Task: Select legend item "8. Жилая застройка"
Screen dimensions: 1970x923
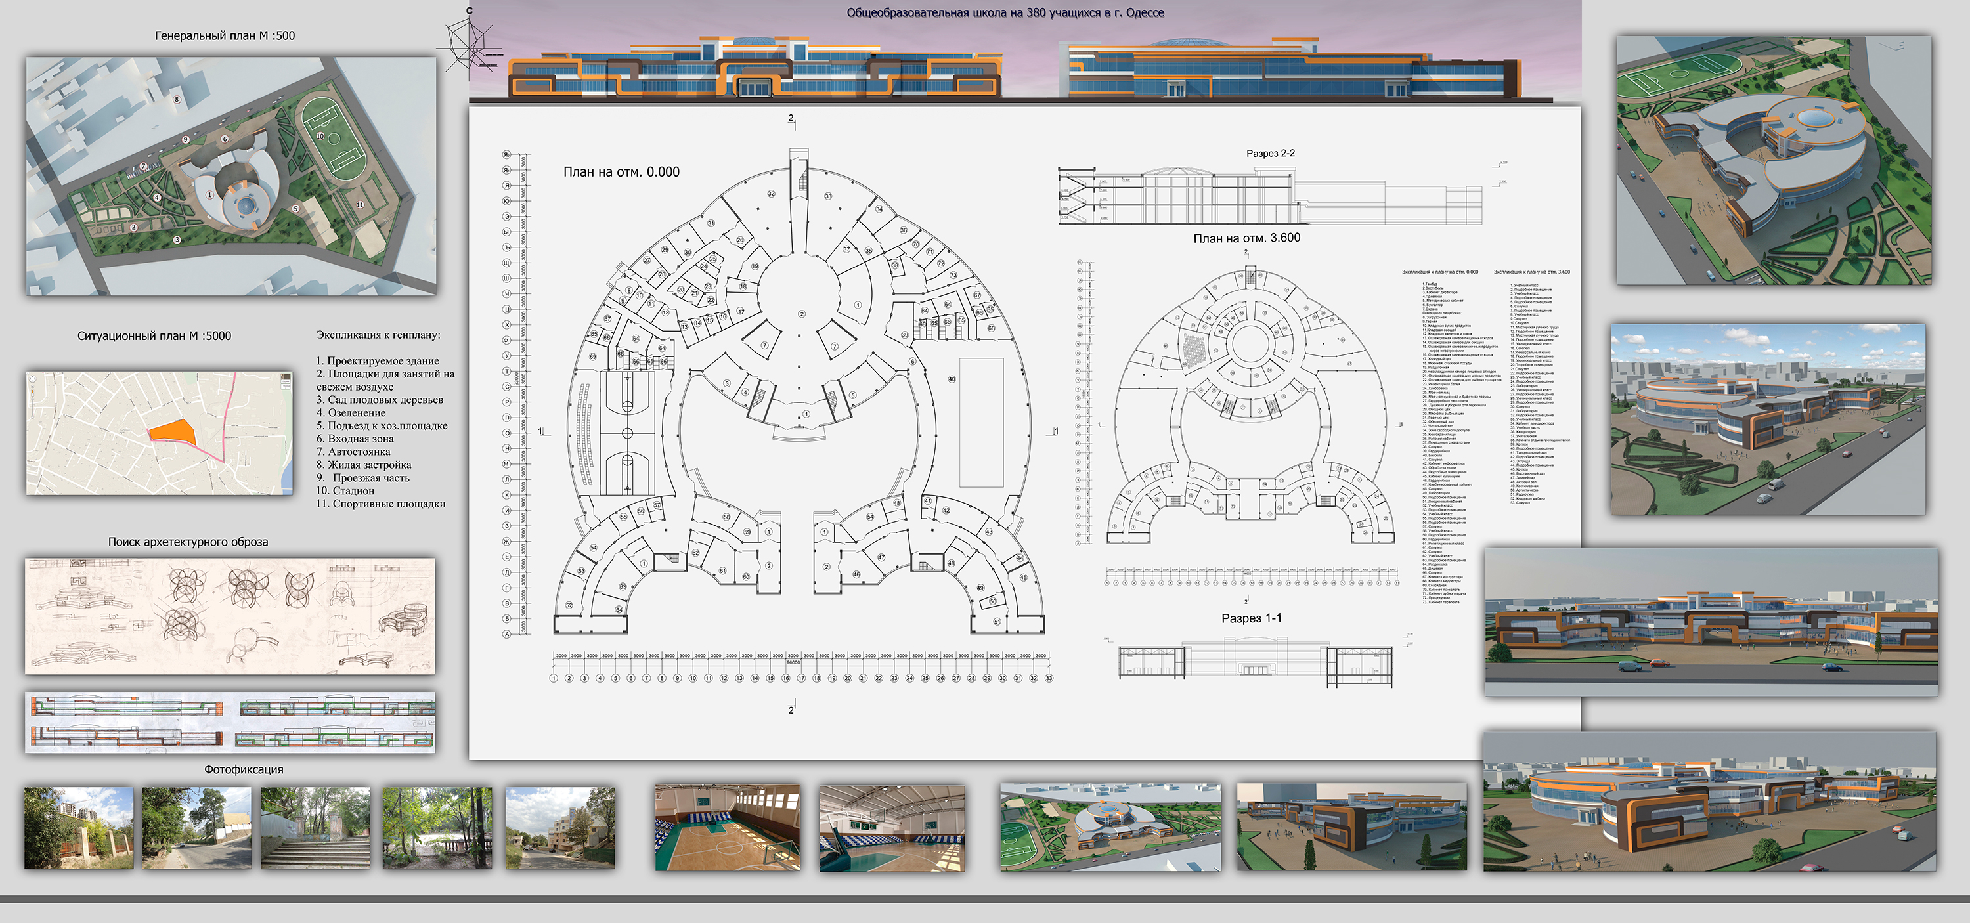Action: pos(364,465)
